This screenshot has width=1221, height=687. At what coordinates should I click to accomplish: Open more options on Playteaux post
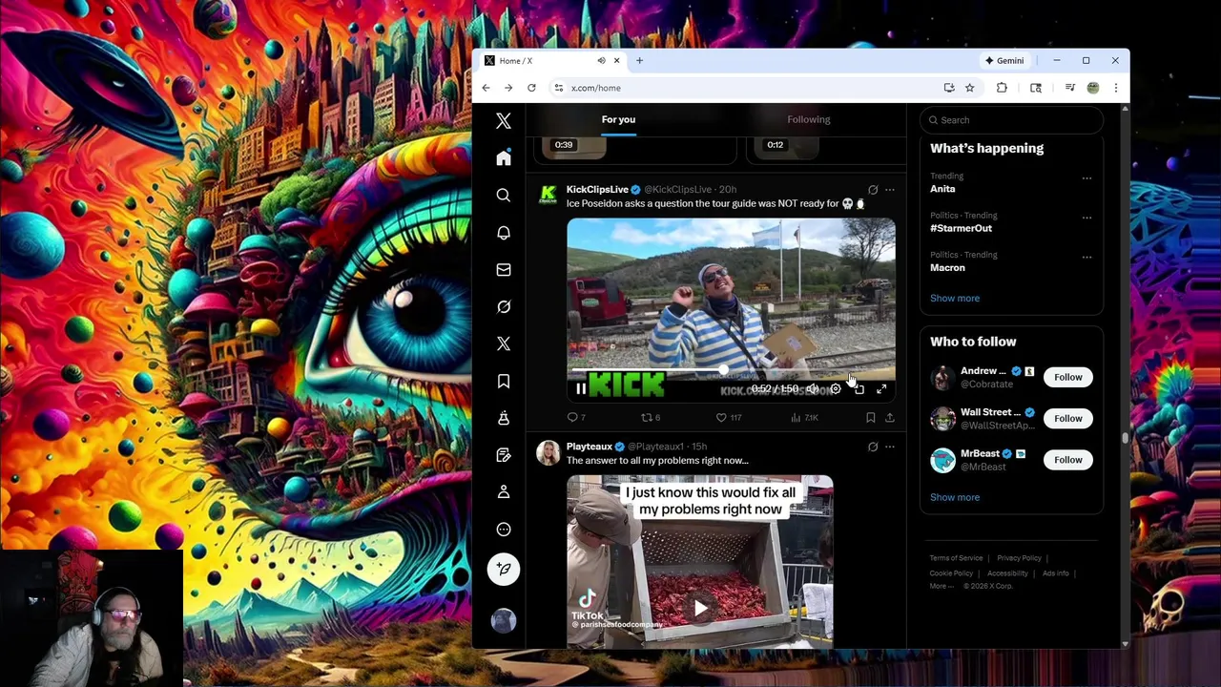click(x=890, y=447)
